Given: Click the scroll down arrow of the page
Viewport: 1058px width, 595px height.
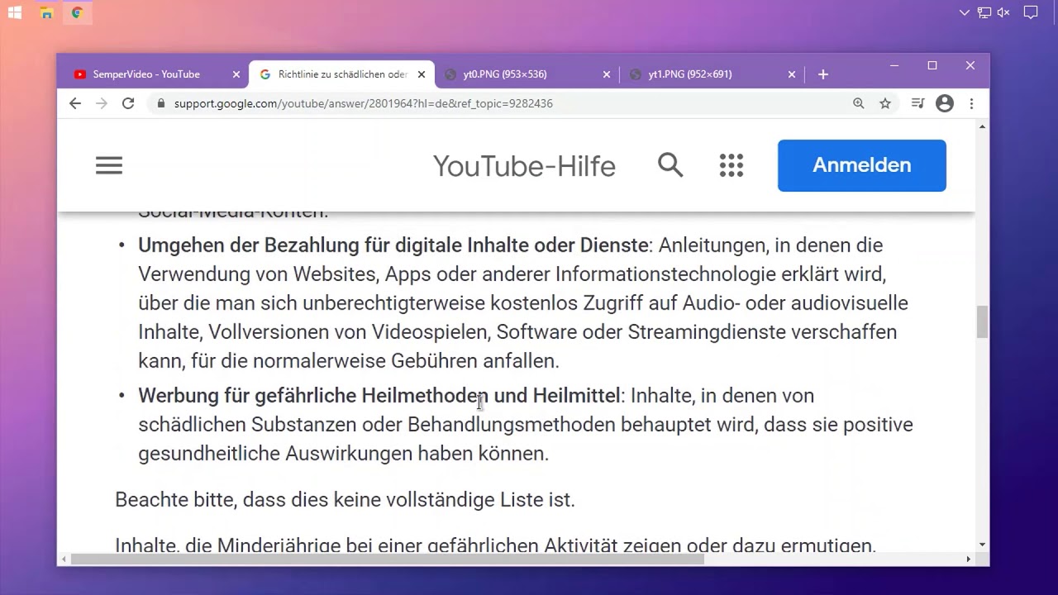Looking at the screenshot, I should [982, 545].
